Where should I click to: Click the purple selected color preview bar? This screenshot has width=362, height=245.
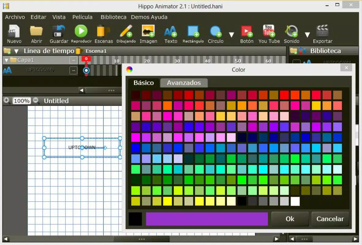click(x=207, y=219)
